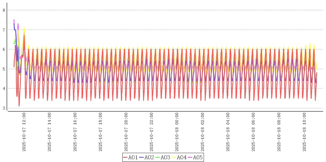Image resolution: width=326 pixels, height=162 pixels.
Task: Show or hide A04 via legend label
Action: click(182, 157)
